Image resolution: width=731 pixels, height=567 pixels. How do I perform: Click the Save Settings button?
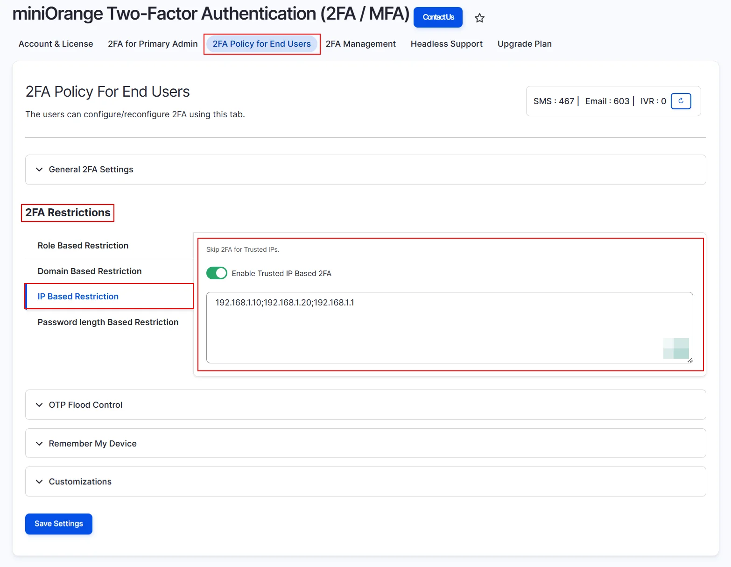tap(59, 524)
